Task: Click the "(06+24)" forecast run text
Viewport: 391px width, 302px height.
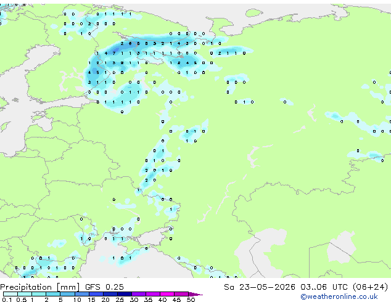Action: pyautogui.click(x=370, y=287)
